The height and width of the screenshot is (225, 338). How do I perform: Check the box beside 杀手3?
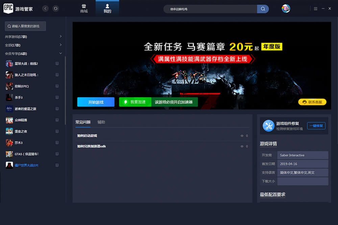tap(57, 98)
